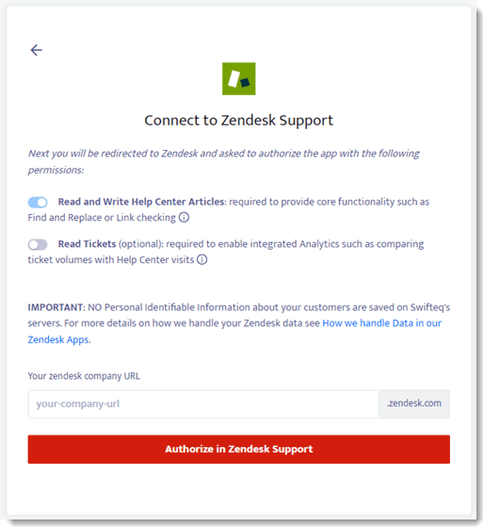Click 'Find and Replace or Link checking' text

(x=102, y=218)
